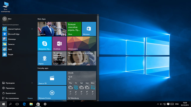Viewport: 191px width, 107px height.
Task: Open user account Men
Action: point(7,19)
